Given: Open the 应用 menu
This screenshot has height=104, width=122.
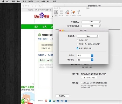Looking at the screenshot, I should tap(43, 1).
